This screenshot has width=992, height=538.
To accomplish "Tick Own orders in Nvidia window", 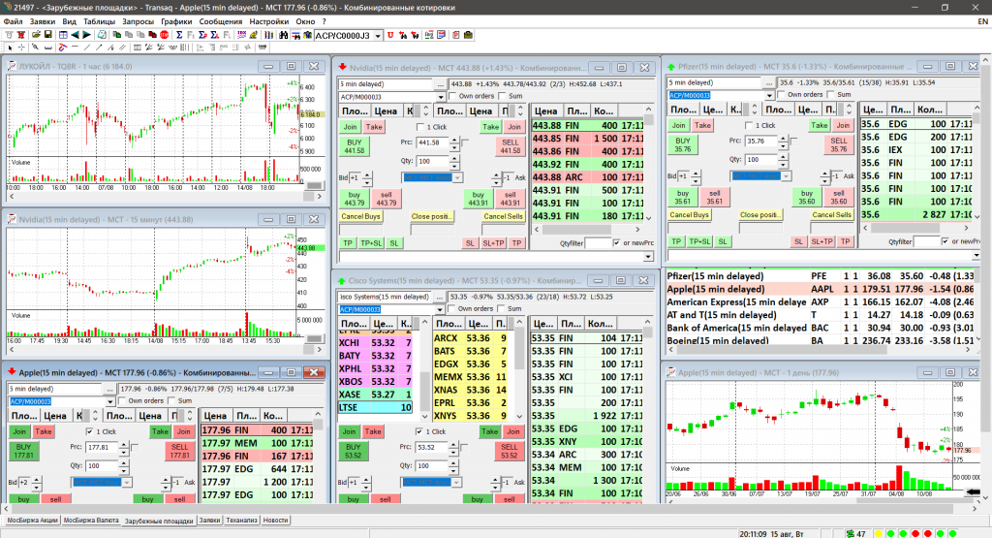I will point(453,96).
